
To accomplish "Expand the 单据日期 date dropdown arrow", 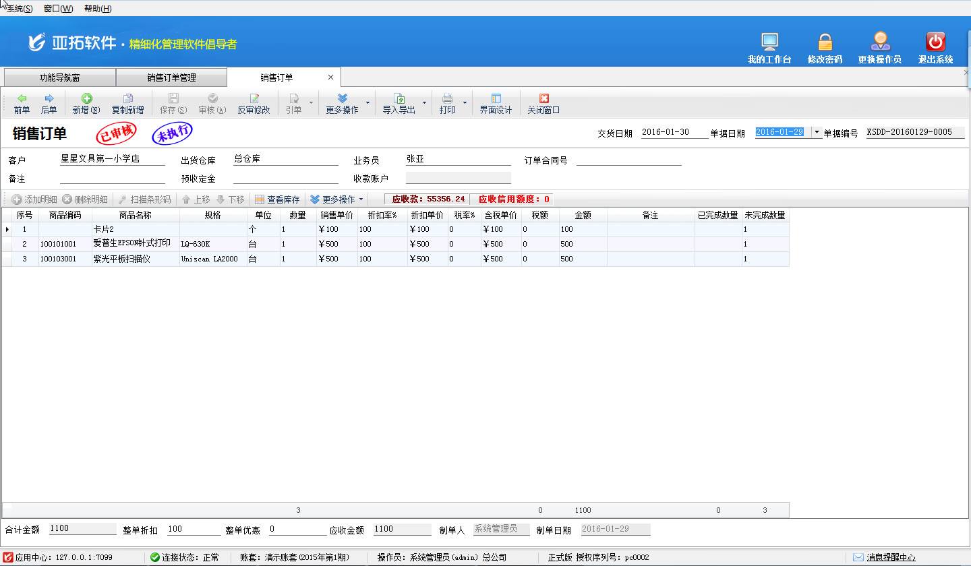I will pyautogui.click(x=817, y=132).
